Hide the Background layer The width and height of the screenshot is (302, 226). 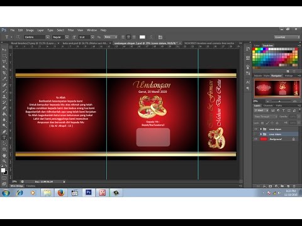[255, 139]
